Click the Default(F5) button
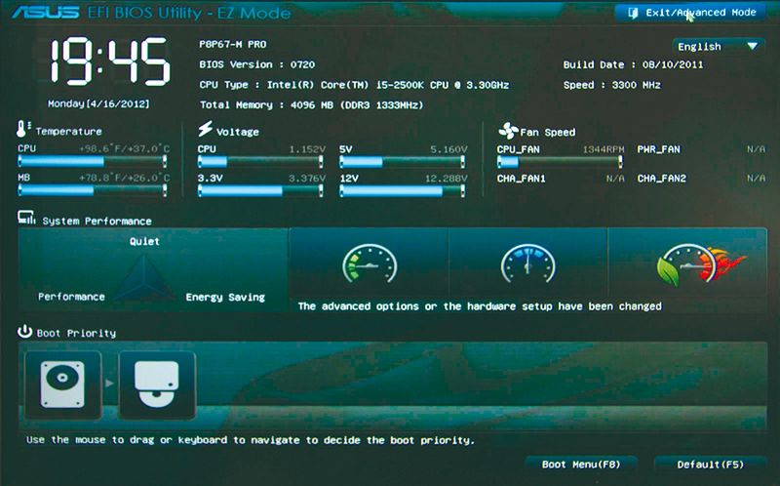 [x=710, y=465]
